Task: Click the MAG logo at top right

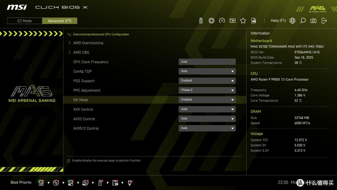Action: [x=317, y=9]
